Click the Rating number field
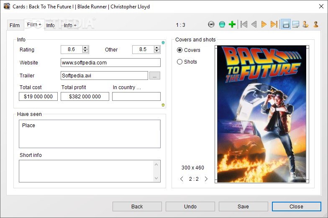 [x=72, y=49]
